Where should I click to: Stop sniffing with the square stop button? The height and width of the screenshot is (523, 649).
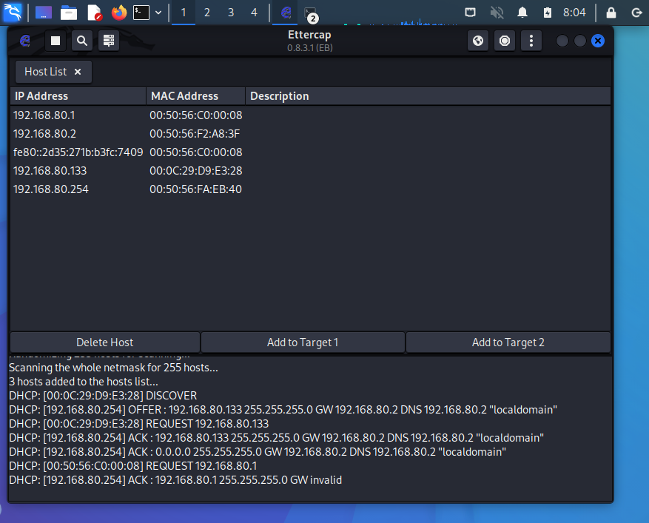coord(56,41)
